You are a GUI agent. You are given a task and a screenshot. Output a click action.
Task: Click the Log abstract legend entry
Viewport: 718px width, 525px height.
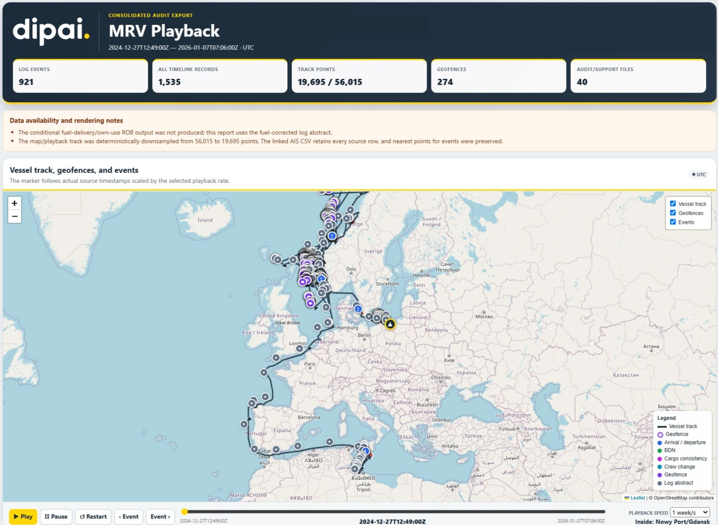[x=675, y=483]
